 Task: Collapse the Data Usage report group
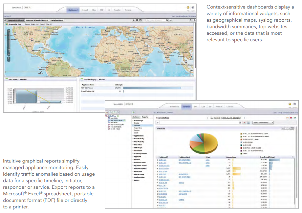(133, 121)
